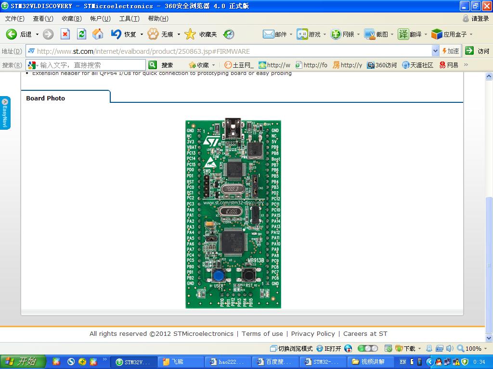The width and height of the screenshot is (493, 369).
Task: Open the 查看(V) menu
Action: 43,19
